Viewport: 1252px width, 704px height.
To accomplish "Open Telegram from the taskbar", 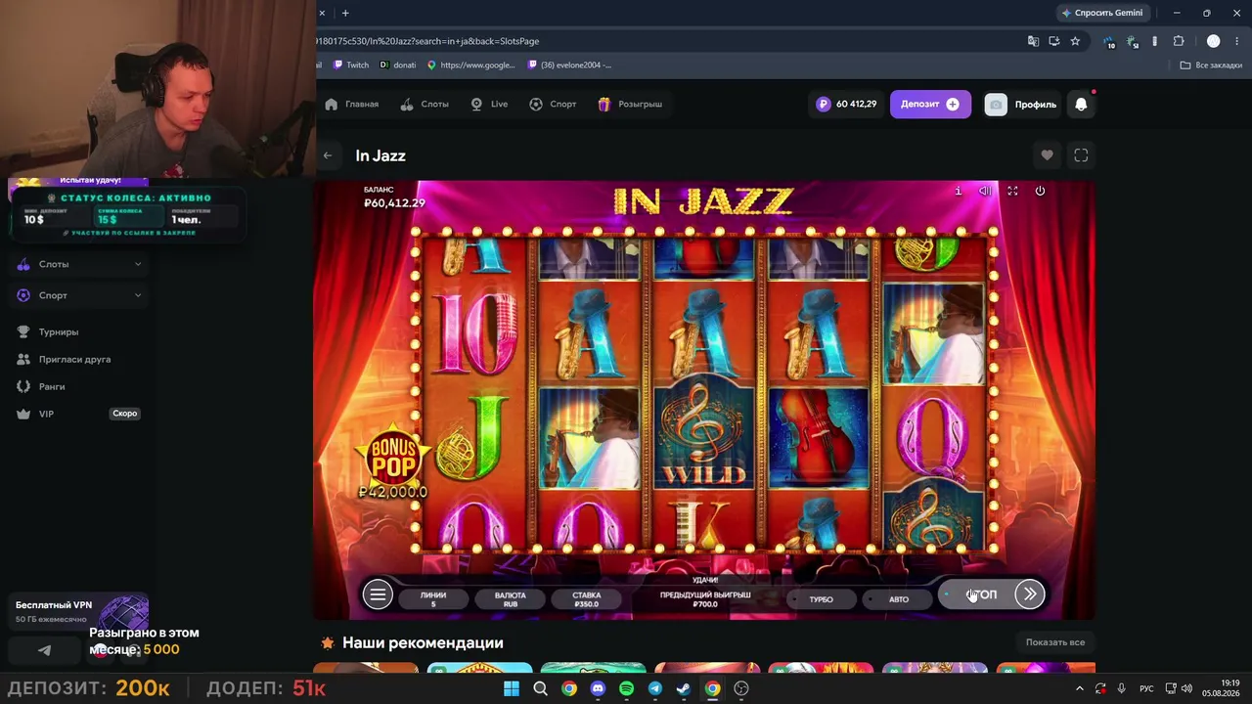I will coord(655,688).
